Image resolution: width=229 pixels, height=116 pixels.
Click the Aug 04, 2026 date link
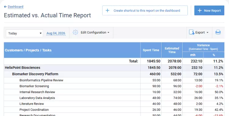point(56,33)
